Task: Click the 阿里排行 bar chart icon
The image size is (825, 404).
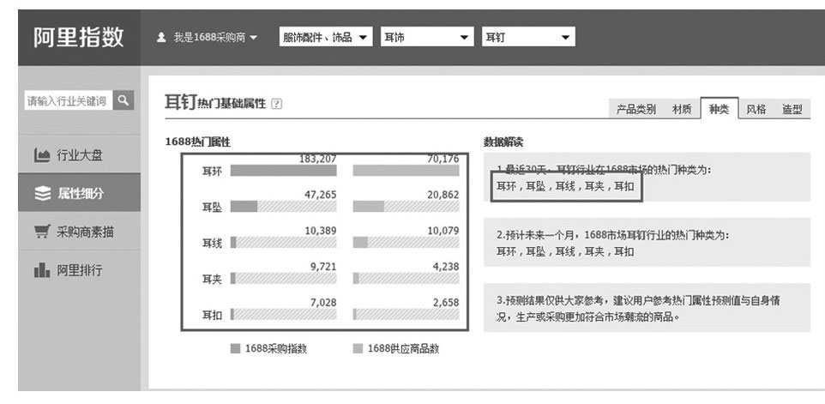Action: pyautogui.click(x=42, y=270)
